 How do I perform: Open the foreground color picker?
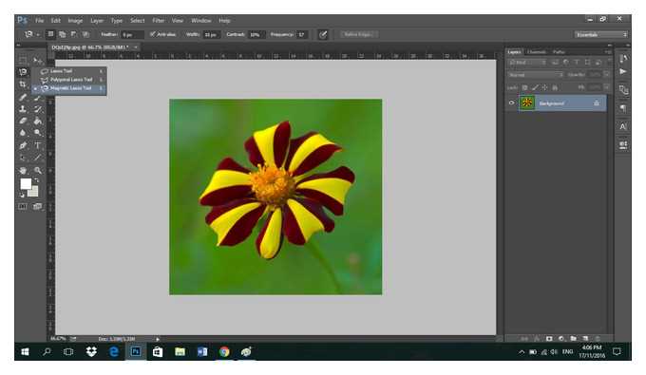click(x=25, y=183)
